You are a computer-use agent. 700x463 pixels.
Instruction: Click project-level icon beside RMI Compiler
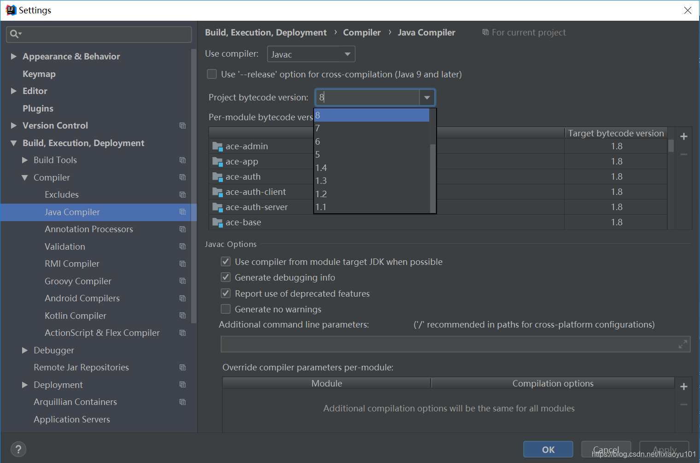(x=182, y=264)
